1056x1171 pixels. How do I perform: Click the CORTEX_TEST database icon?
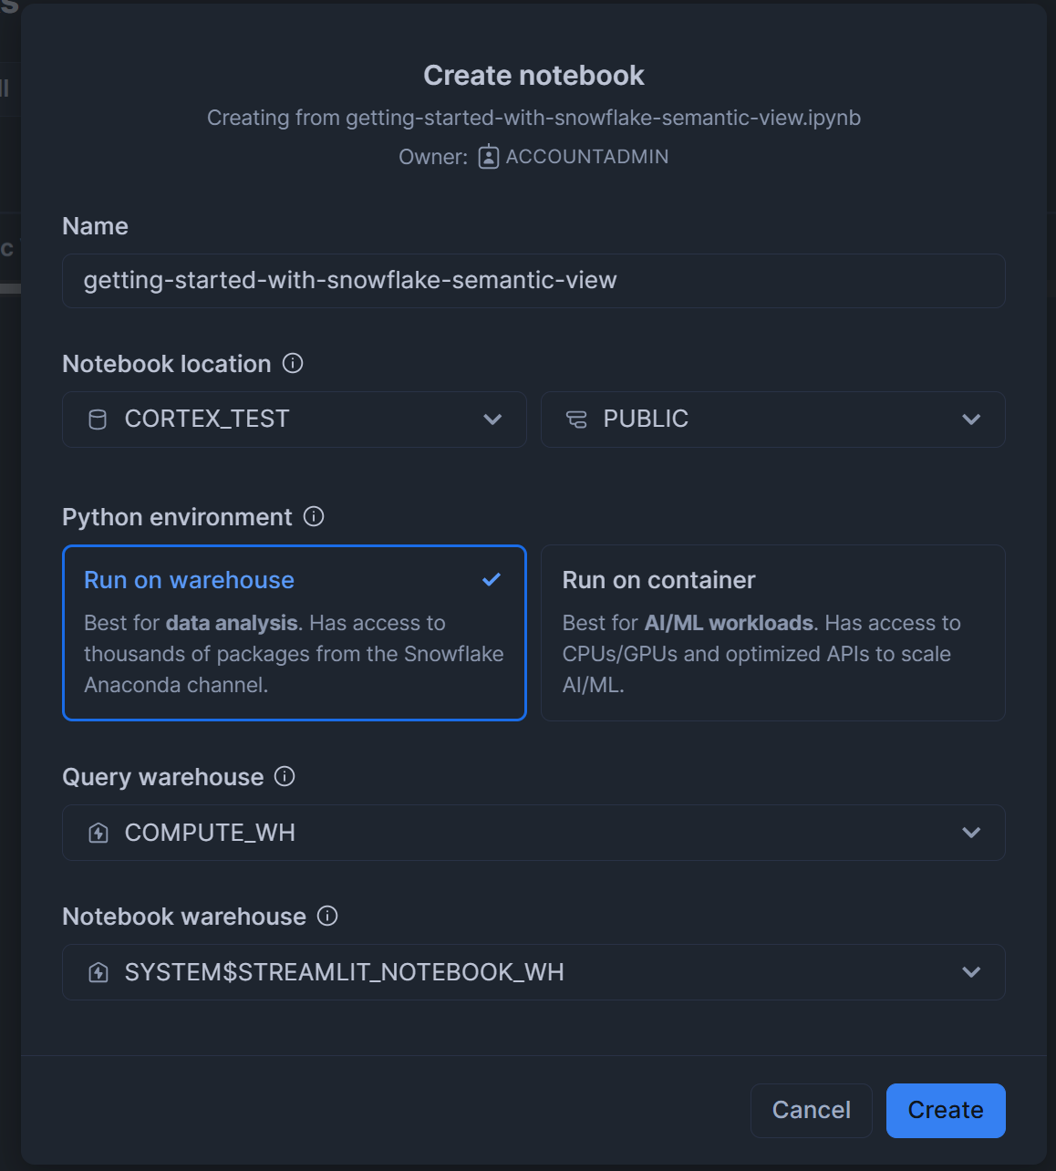[x=98, y=420]
